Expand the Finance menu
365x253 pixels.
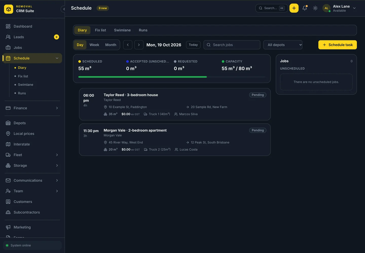(x=32, y=108)
